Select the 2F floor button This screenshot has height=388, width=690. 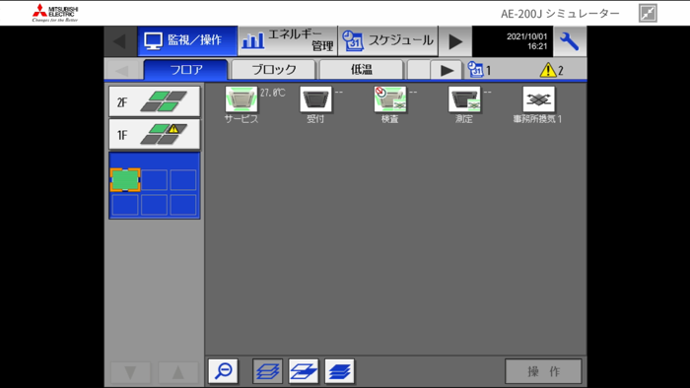(155, 101)
